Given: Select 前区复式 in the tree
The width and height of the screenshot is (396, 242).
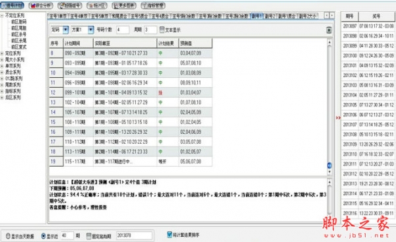Looking at the screenshot, I should click(18, 47).
